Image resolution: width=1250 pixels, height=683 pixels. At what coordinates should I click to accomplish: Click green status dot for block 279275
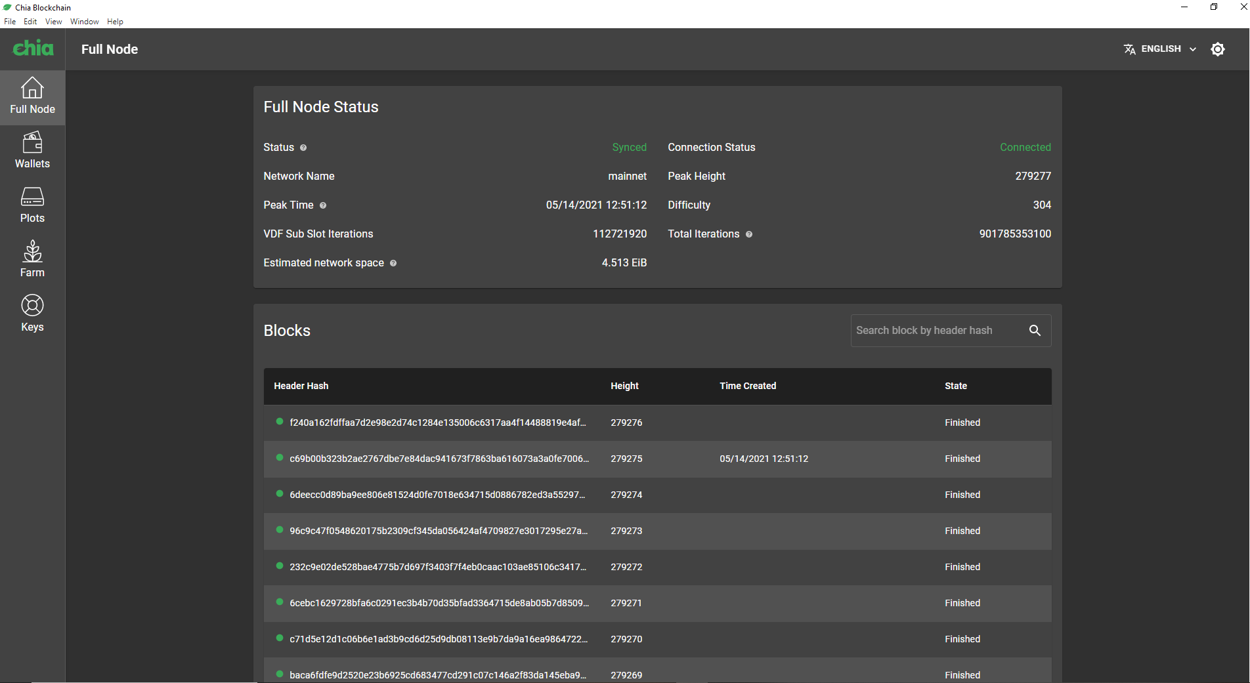pyautogui.click(x=280, y=458)
